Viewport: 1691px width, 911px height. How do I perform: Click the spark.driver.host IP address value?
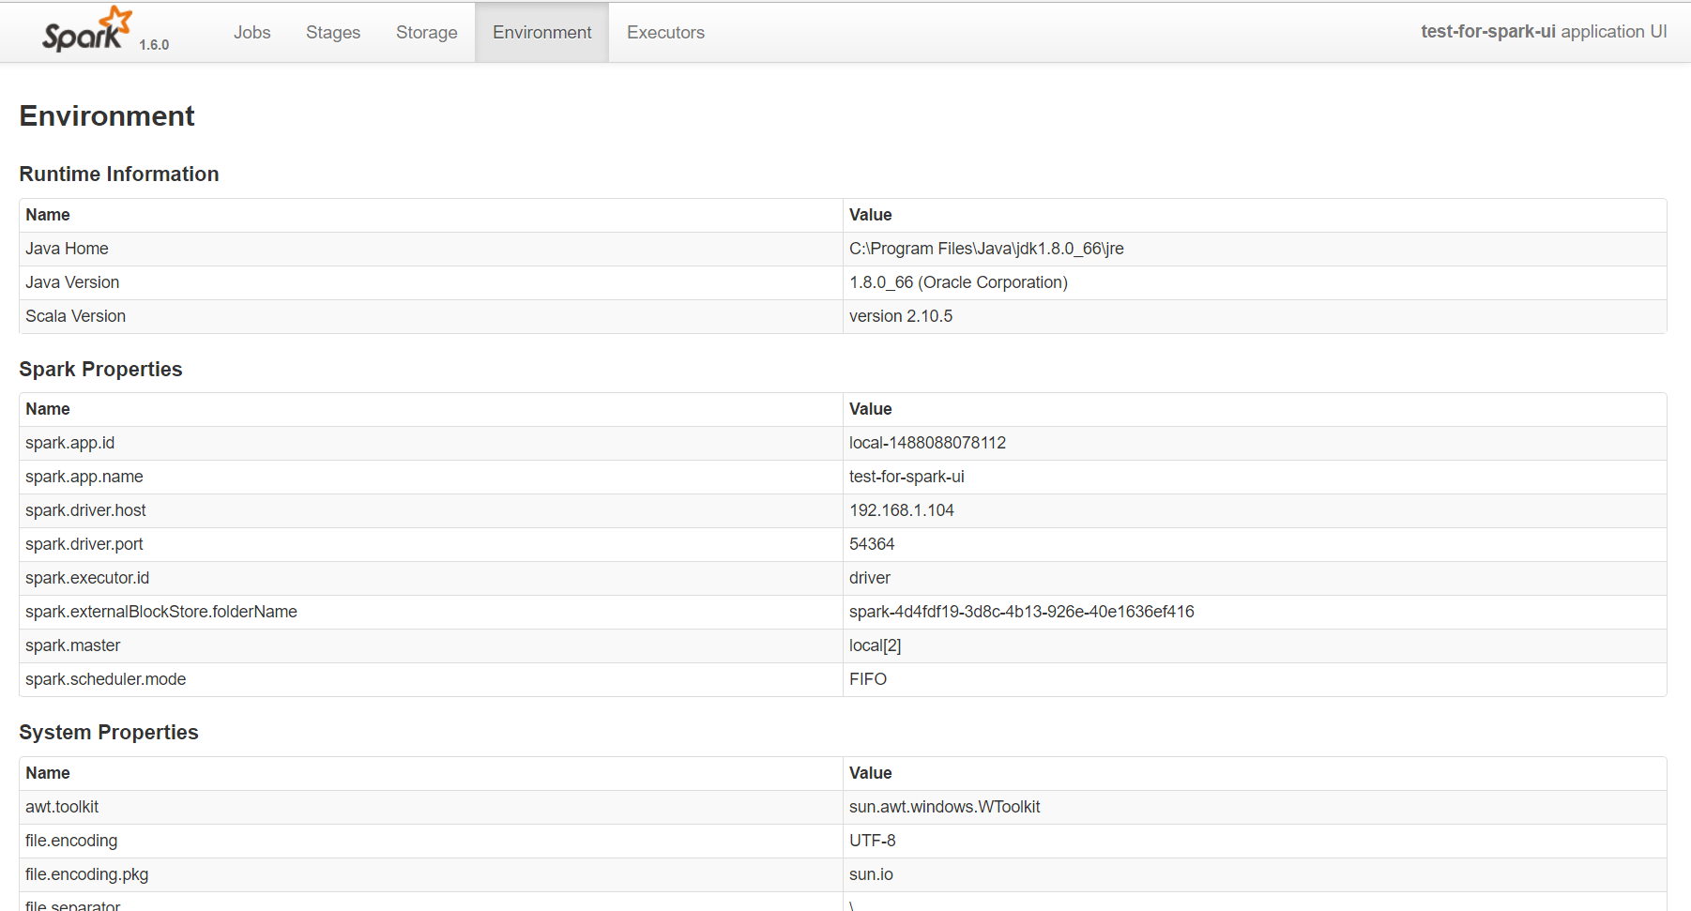(x=902, y=510)
